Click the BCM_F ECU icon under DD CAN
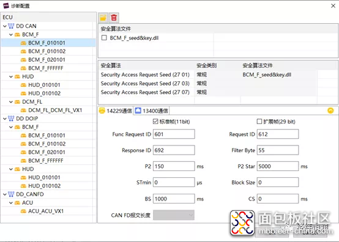The width and height of the screenshot is (339, 242). [x=17, y=35]
